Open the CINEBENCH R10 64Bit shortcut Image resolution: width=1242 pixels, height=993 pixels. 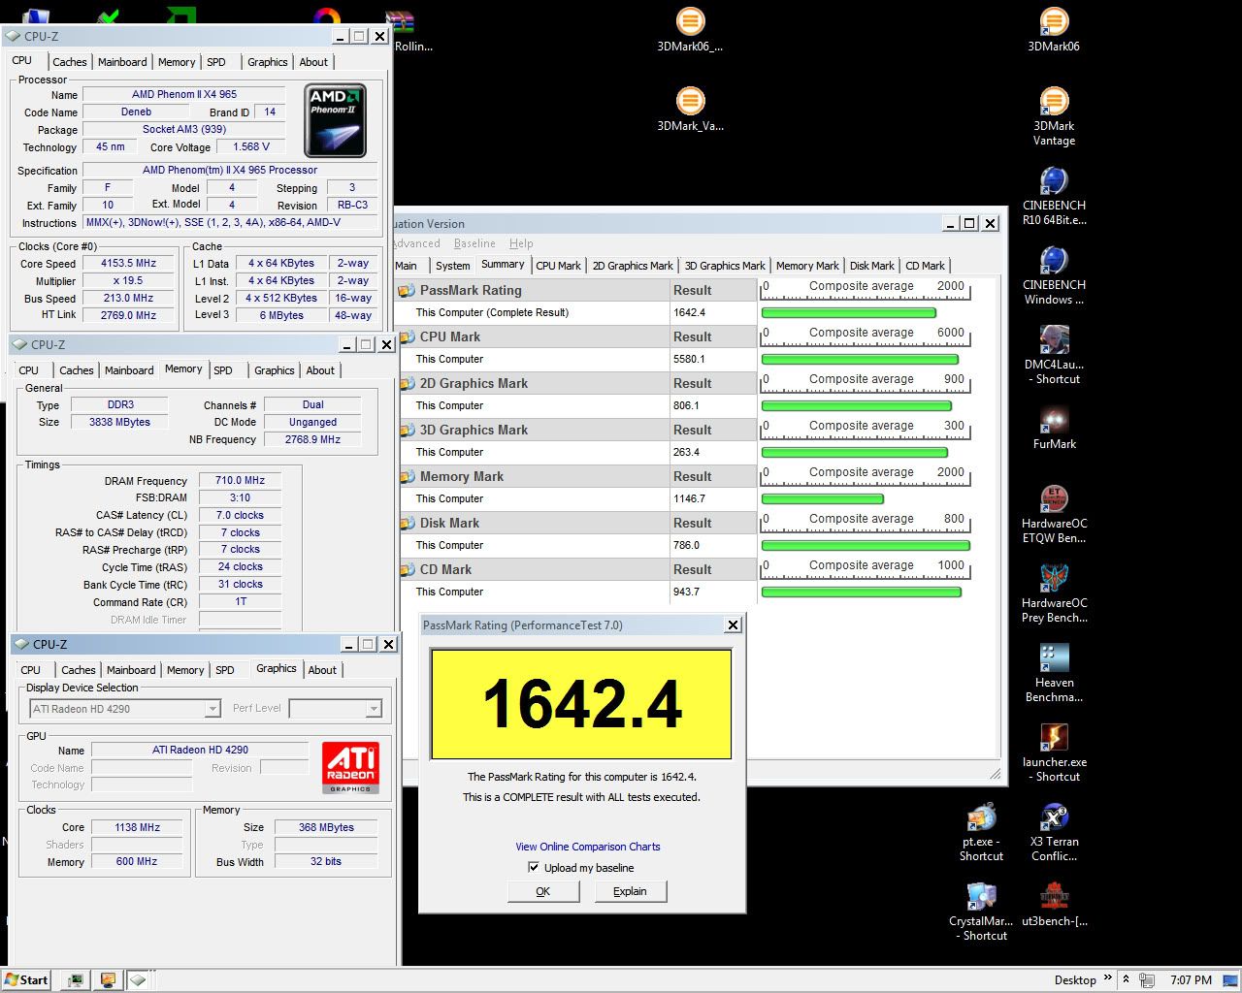[1054, 182]
